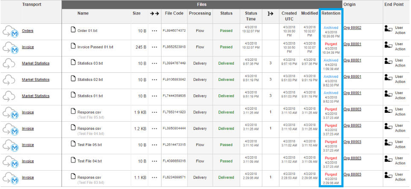Expand the ellipsis options for Statistics 01.txt
The height and width of the screenshot is (189, 411).
coord(154,96)
